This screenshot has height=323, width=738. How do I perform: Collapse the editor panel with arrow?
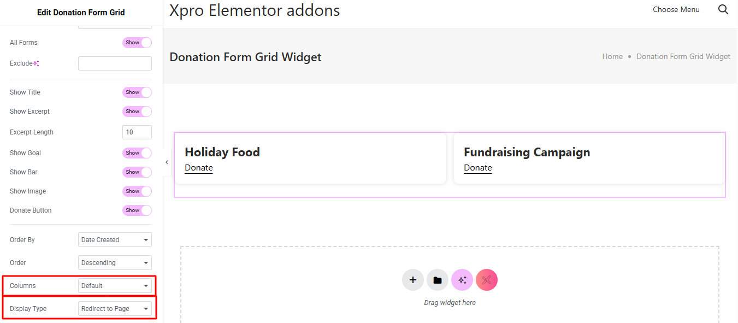(167, 162)
